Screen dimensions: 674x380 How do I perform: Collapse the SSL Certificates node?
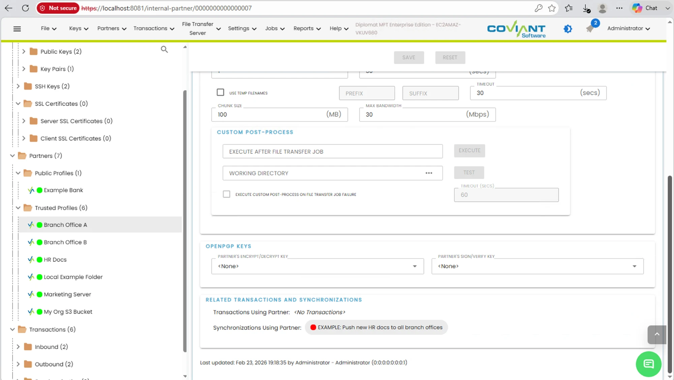click(18, 103)
